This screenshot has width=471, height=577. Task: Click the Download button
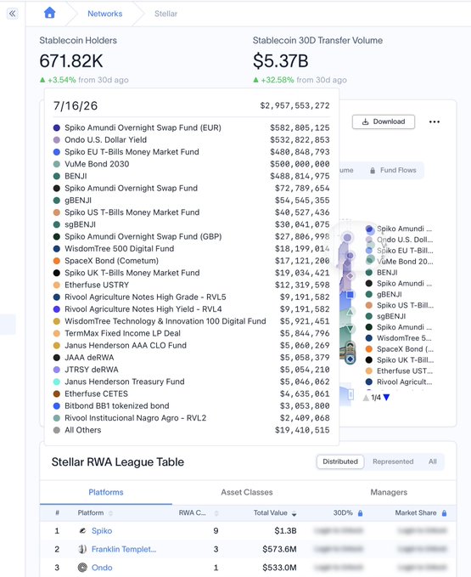point(384,122)
